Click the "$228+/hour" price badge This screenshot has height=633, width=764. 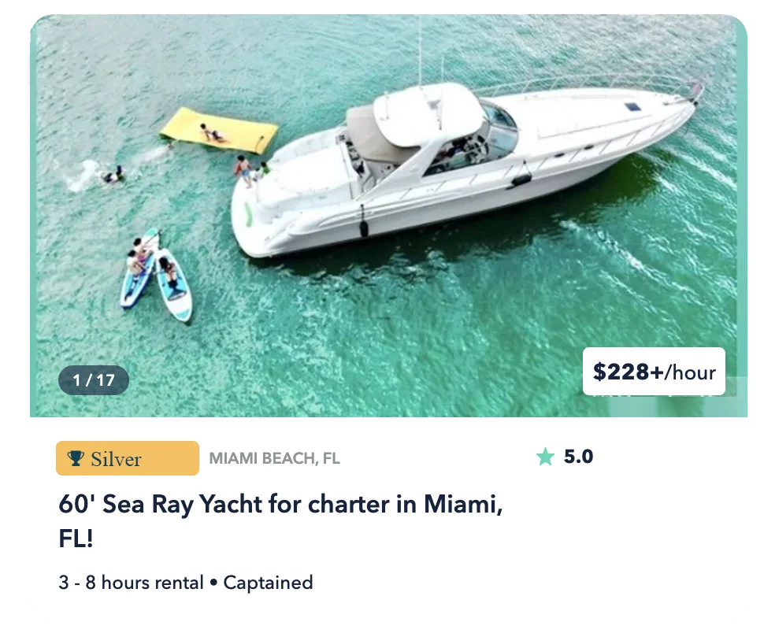654,372
